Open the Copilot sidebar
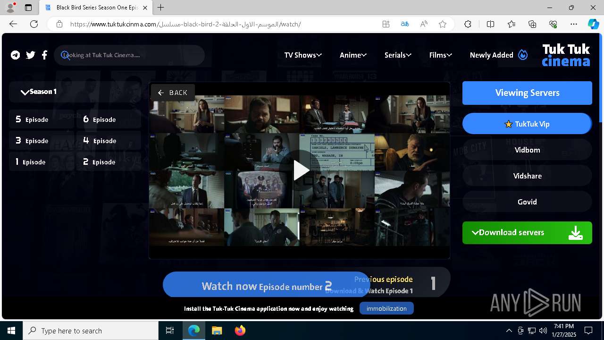Viewport: 604px width, 340px height. click(x=593, y=24)
